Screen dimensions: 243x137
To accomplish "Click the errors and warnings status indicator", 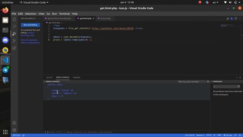I will [17, 135].
